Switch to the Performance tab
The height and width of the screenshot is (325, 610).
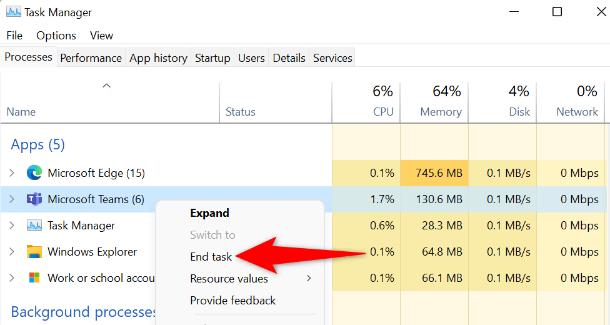(91, 58)
